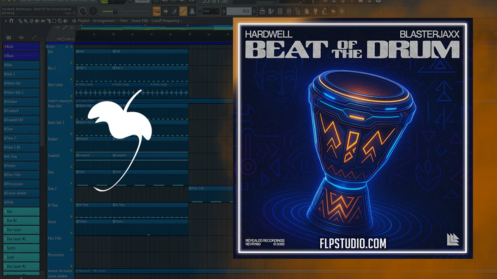Click the stamp icon in top toolbar

pyautogui.click(x=192, y=11)
